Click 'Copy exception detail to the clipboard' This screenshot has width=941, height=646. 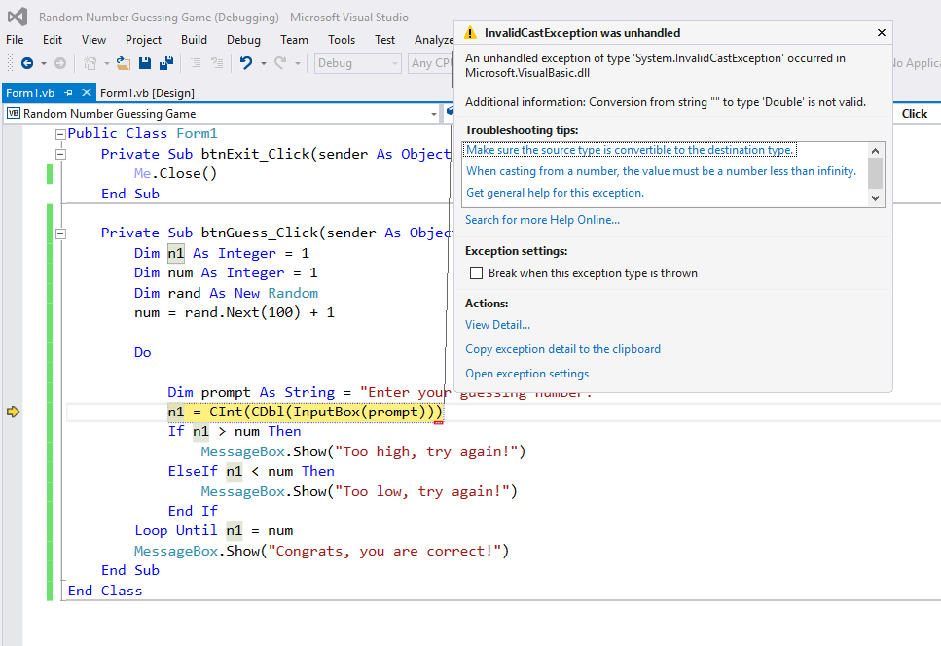(x=562, y=349)
